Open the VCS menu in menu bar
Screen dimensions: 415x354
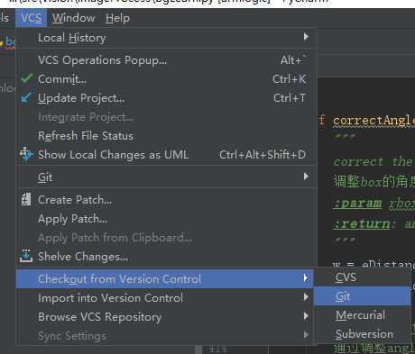(32, 18)
